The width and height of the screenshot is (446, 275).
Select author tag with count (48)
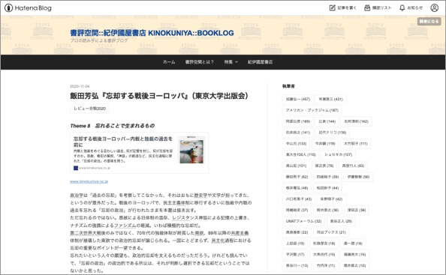[x=297, y=188]
